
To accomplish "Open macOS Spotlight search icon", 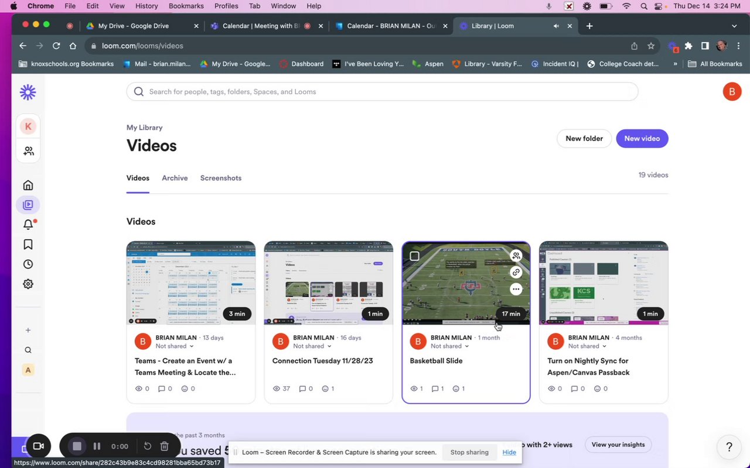I will point(643,6).
